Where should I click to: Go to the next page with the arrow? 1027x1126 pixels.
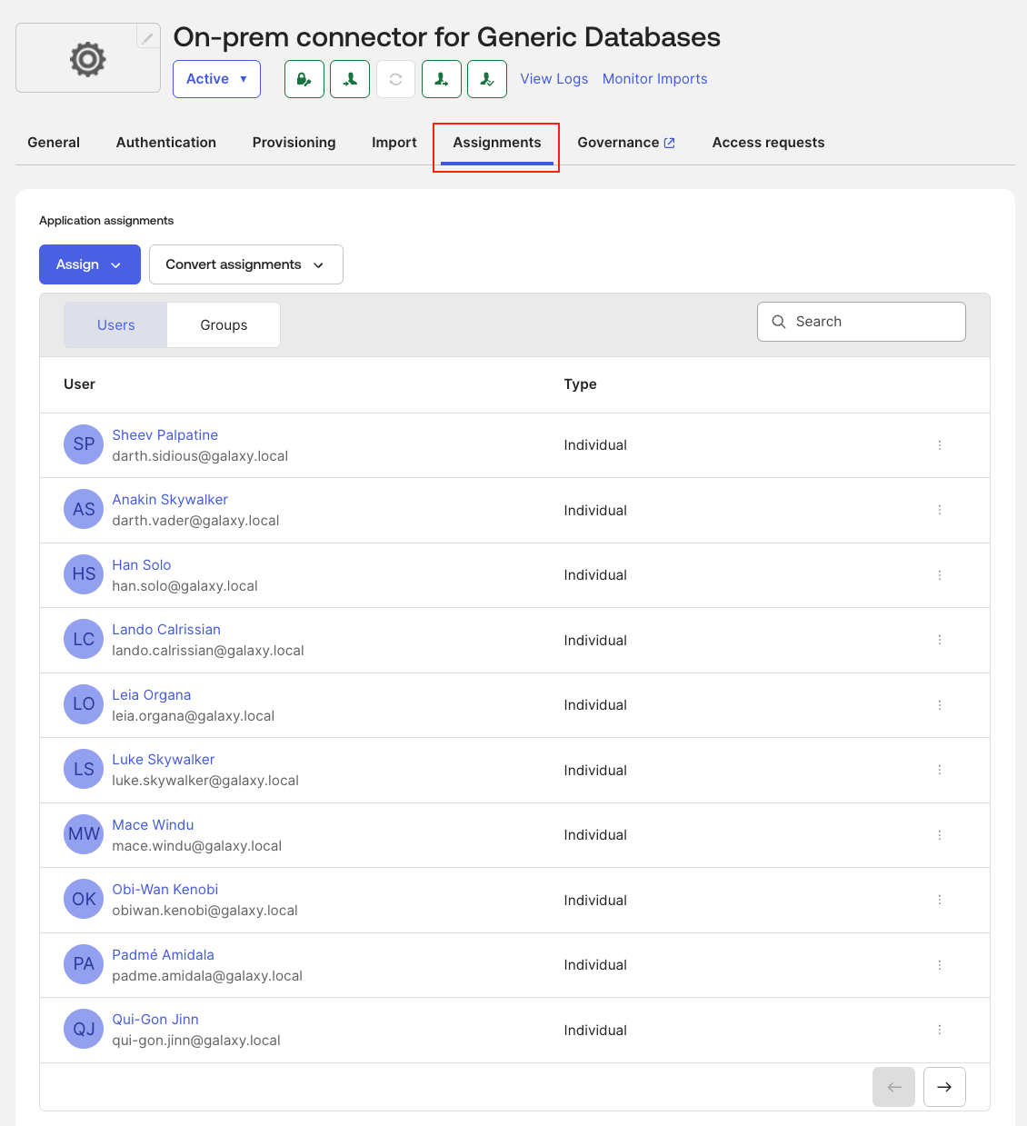pyautogui.click(x=944, y=1087)
